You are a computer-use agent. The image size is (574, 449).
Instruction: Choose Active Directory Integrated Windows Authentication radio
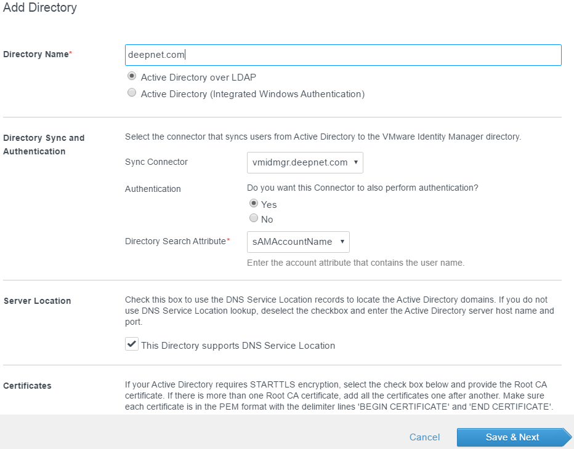(x=132, y=93)
